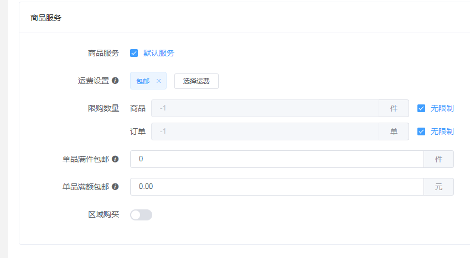Open info icon next to 运费设置
Image resolution: width=470 pixels, height=258 pixels.
[115, 81]
